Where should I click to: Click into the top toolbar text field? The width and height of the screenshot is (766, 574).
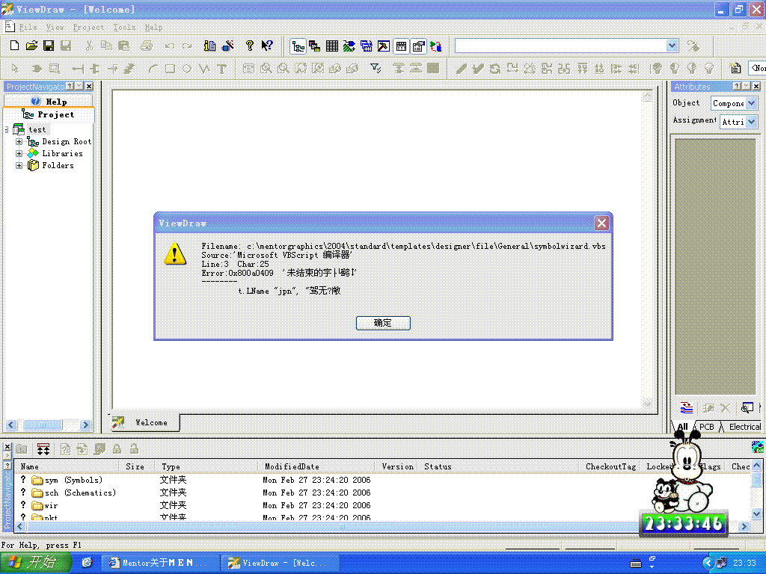point(561,46)
